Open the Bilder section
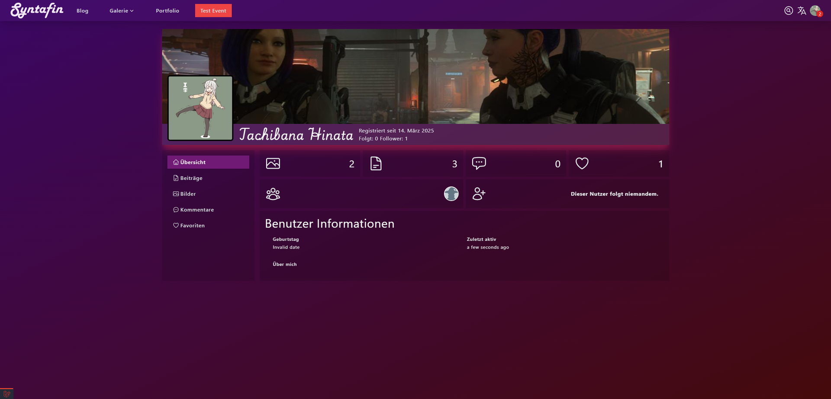This screenshot has width=831, height=399. (188, 194)
